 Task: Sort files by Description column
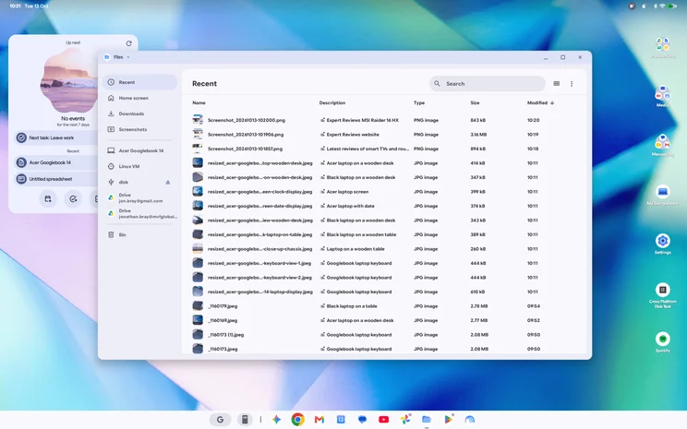pos(332,103)
